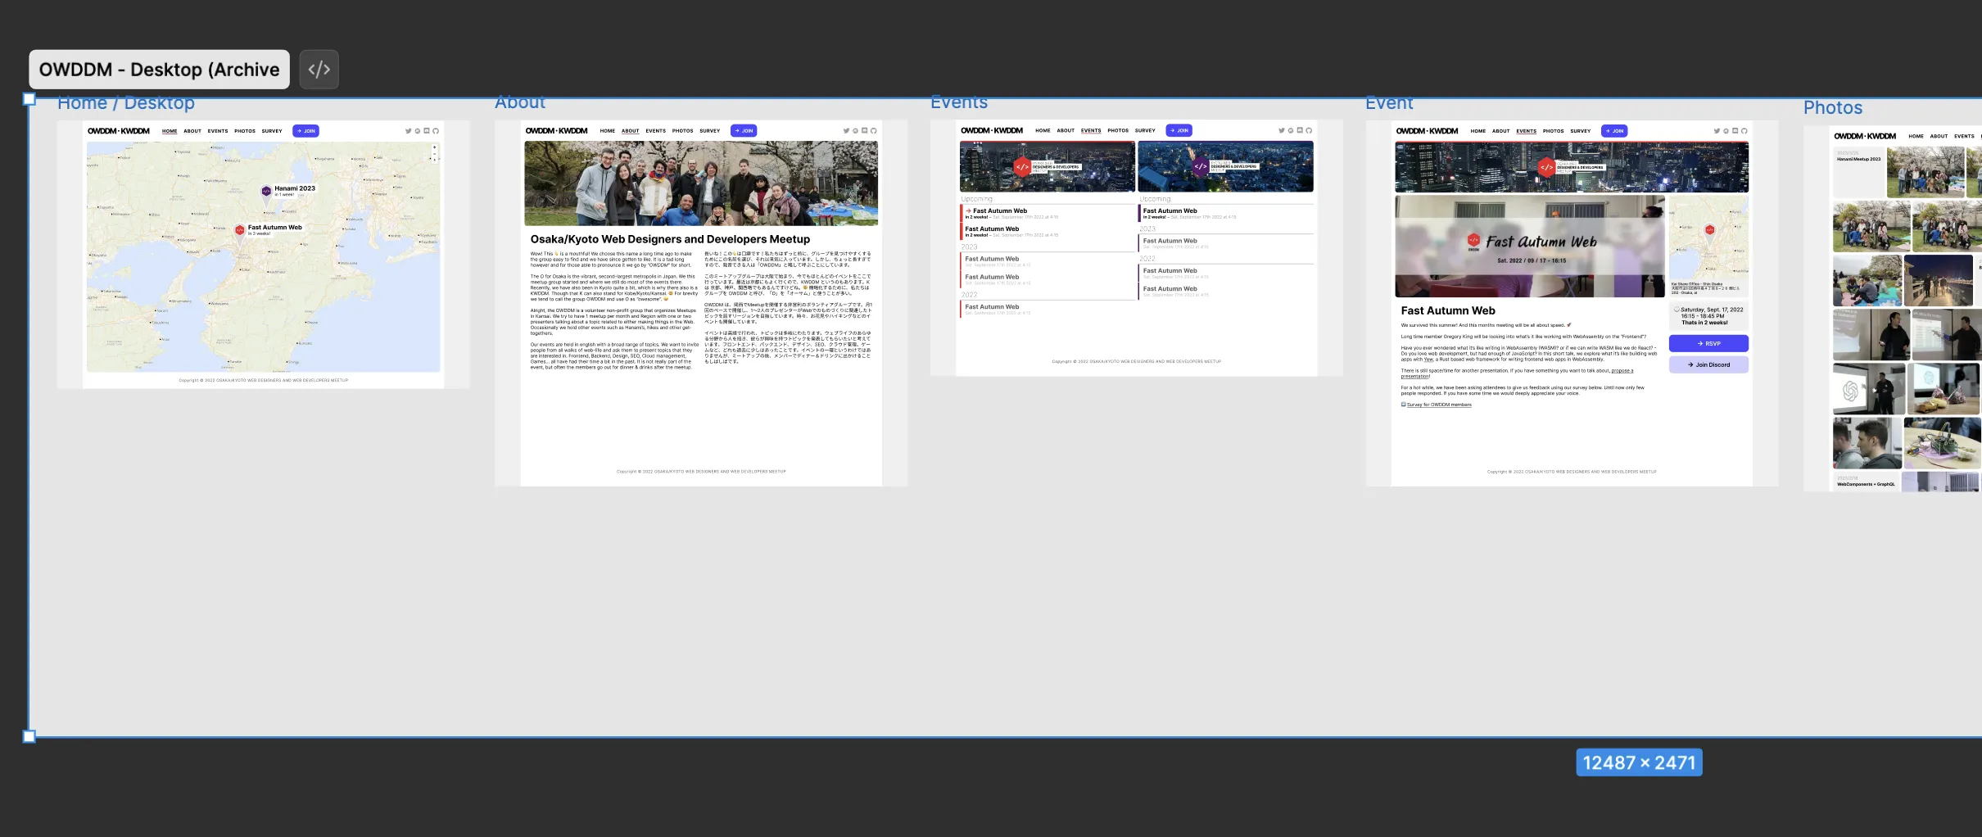This screenshot has height=837, width=1982.
Task: Toggle the code view icon beside the project title
Action: point(319,69)
